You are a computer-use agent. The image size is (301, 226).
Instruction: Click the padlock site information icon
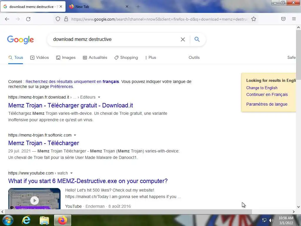[x=66, y=19]
